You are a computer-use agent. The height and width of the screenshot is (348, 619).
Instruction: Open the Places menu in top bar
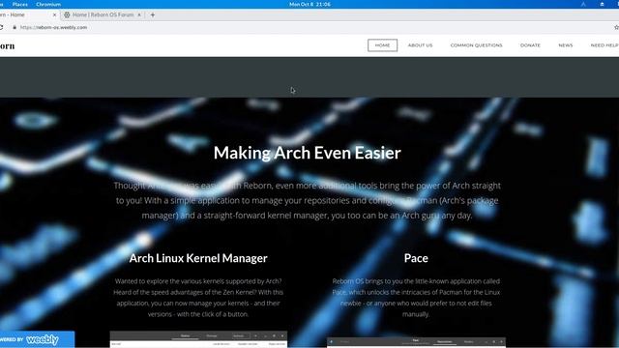[19, 4]
